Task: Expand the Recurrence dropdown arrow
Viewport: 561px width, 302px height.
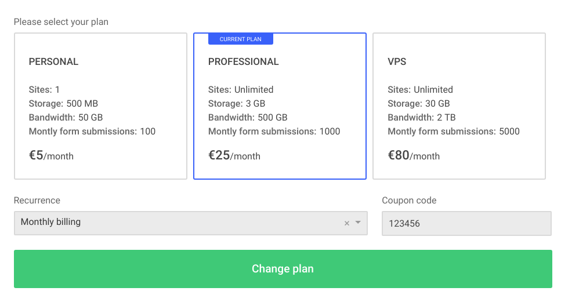Action: pos(358,223)
